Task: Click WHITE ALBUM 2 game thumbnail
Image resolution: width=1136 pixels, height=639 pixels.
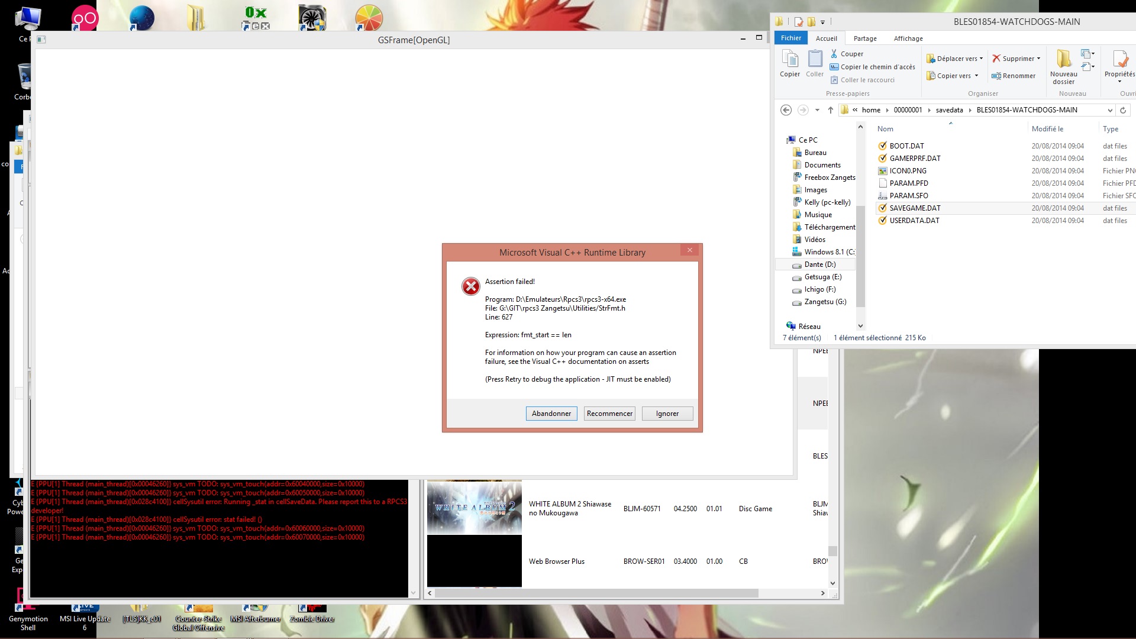Action: (x=475, y=508)
